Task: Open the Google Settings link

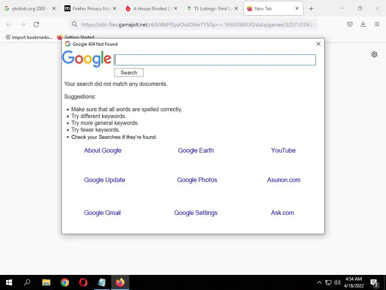Action: point(196,213)
